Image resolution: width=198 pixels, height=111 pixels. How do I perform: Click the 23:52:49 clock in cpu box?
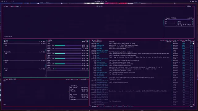pos(99,6)
